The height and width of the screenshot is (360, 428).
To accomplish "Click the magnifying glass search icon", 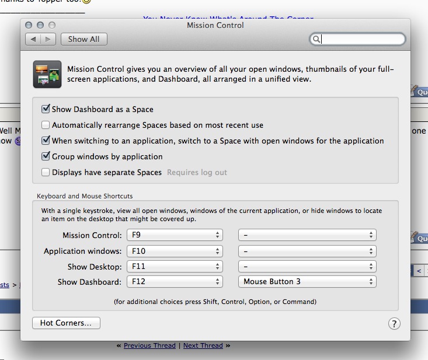I will [x=316, y=39].
